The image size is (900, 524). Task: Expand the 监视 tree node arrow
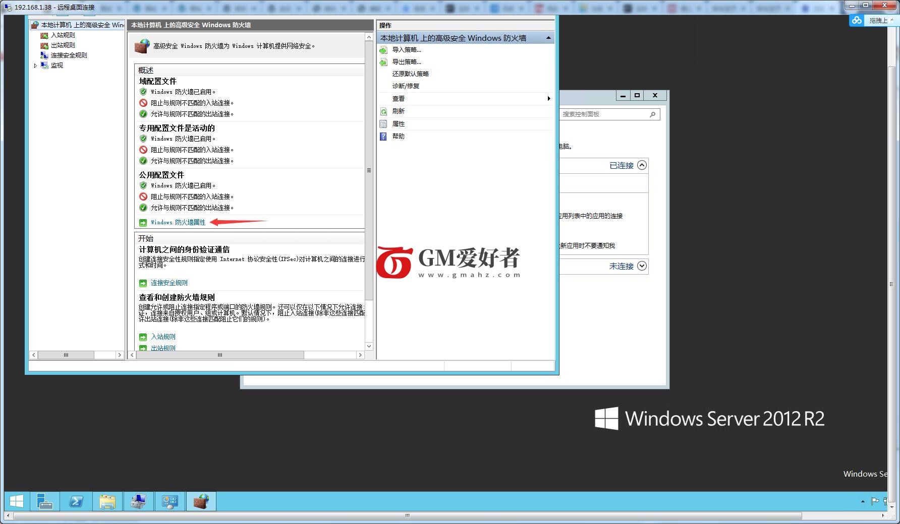pyautogui.click(x=35, y=65)
